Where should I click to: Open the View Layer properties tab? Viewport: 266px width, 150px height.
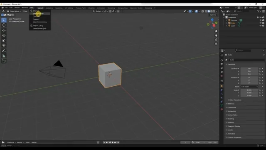[222, 68]
